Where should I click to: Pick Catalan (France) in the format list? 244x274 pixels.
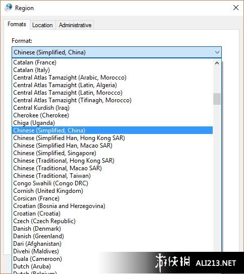click(x=113, y=62)
